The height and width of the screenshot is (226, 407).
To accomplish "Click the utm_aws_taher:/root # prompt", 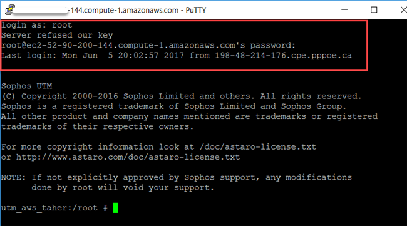I will click(x=54, y=208).
